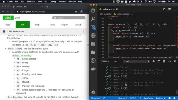This screenshot has height=100, width=178.
Task: Click the Open Changes icon in editor toolbar
Action: pos(164,9)
